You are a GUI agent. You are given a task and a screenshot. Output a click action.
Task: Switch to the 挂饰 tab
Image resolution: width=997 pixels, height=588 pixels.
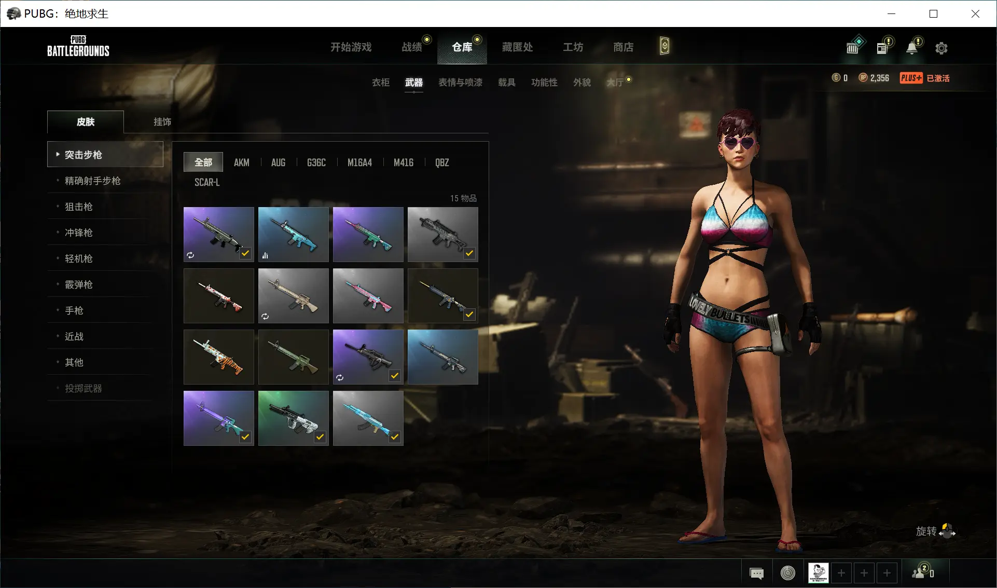click(x=162, y=122)
